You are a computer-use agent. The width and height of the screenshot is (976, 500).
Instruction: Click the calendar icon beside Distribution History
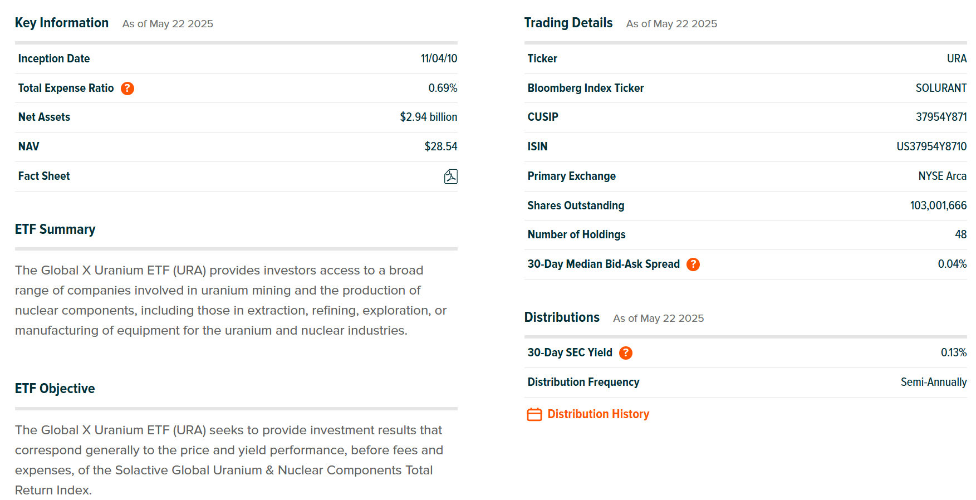534,415
